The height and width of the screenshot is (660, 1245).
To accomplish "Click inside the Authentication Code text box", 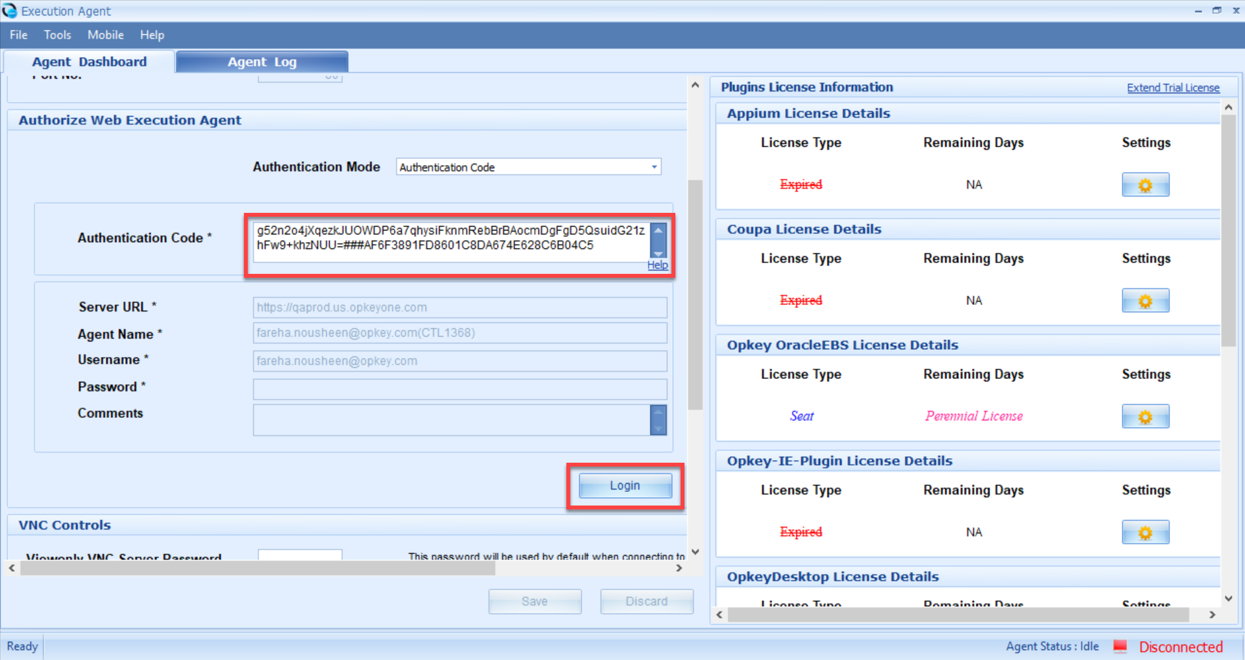I will 451,241.
